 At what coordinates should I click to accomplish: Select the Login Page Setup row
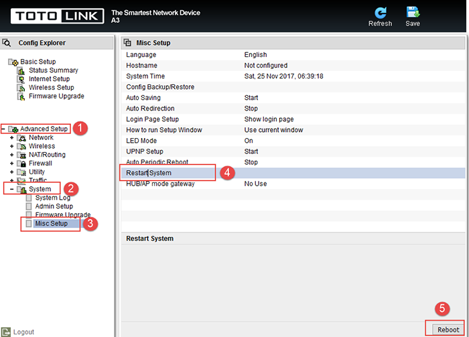point(293,119)
